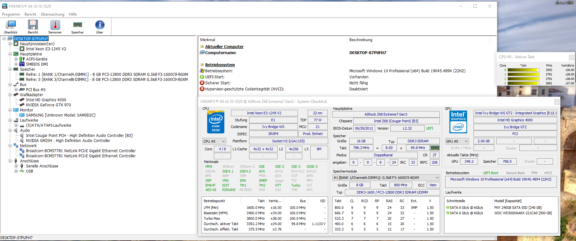The height and width of the screenshot is (241, 576).
Task: Click the Turbo Max row
Action: coord(264,218)
